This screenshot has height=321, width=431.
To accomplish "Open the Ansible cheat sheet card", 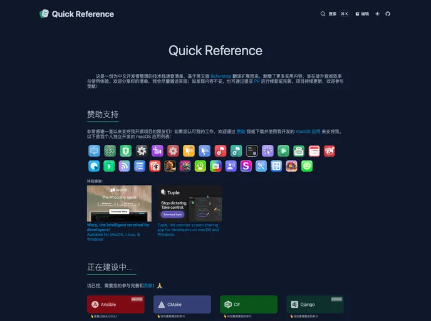I will (116, 305).
